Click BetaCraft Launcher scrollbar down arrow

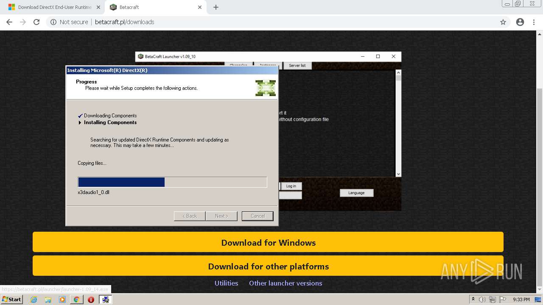[x=398, y=174]
